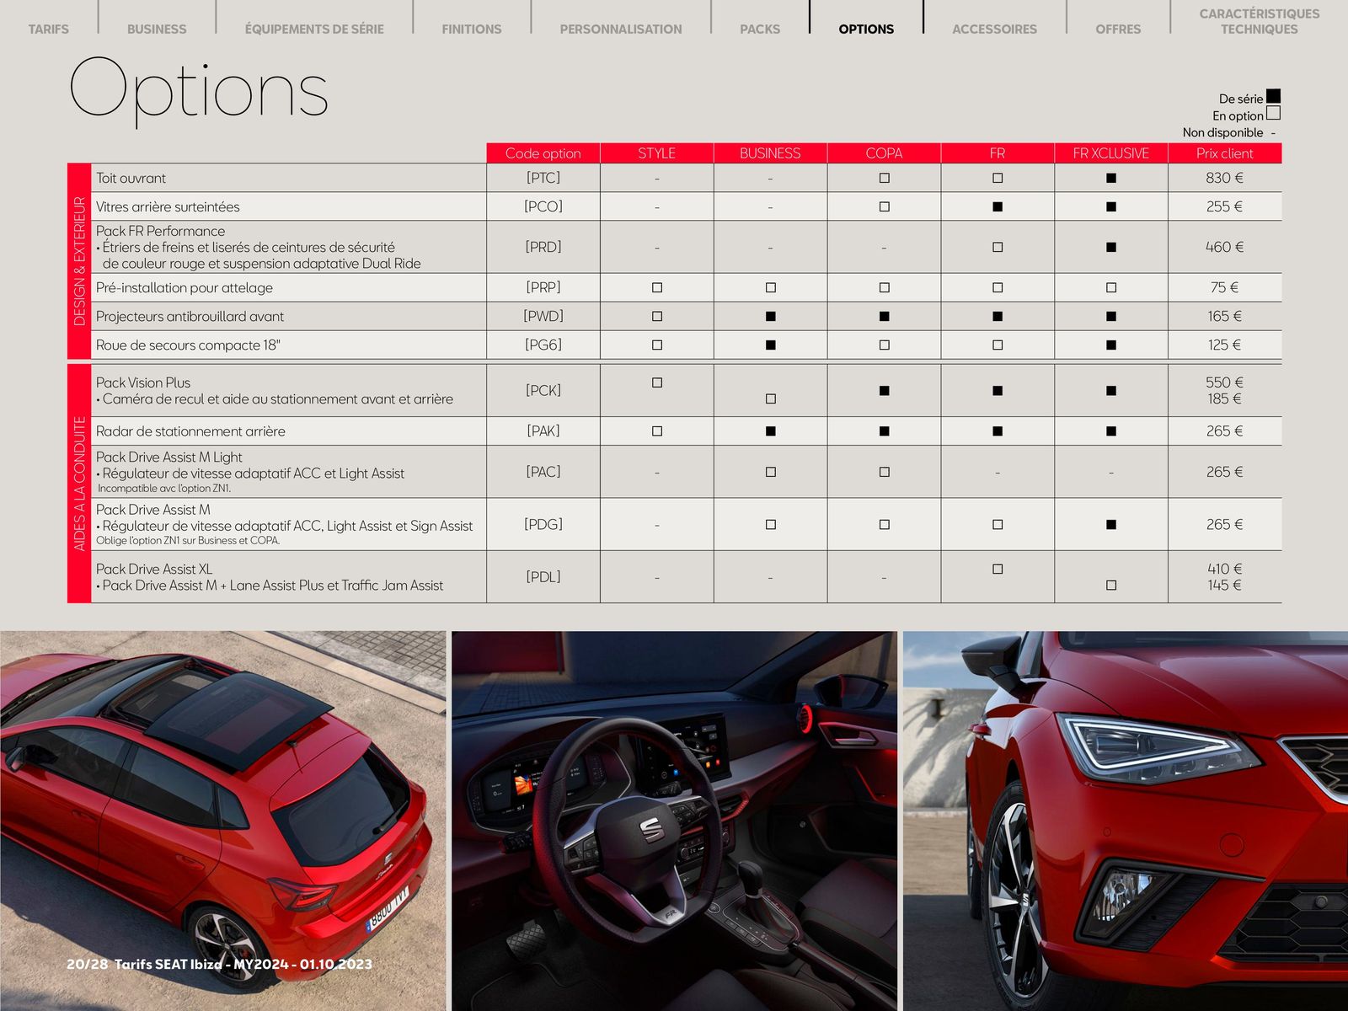
Task: Click Toit ouvrant COPA option box
Action: click(884, 178)
